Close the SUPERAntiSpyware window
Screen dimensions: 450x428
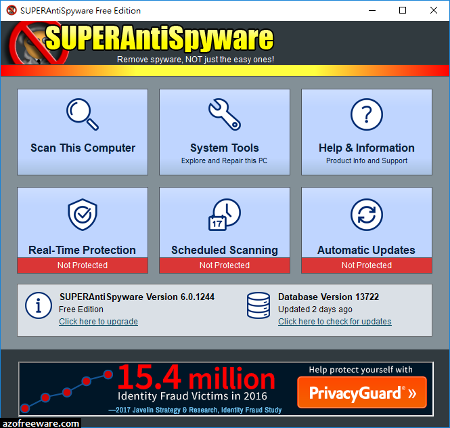pyautogui.click(x=434, y=11)
